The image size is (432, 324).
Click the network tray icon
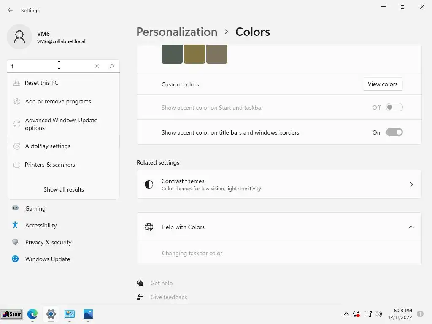(x=368, y=314)
